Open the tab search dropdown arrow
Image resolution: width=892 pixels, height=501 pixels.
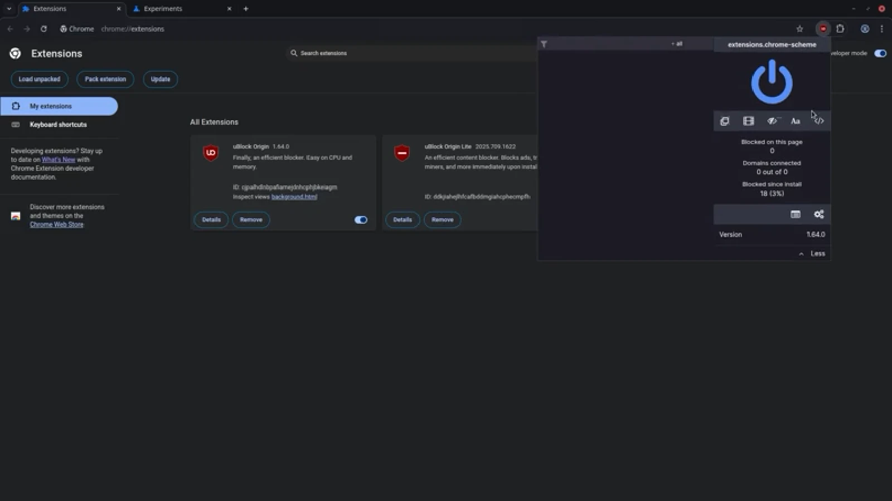(9, 9)
